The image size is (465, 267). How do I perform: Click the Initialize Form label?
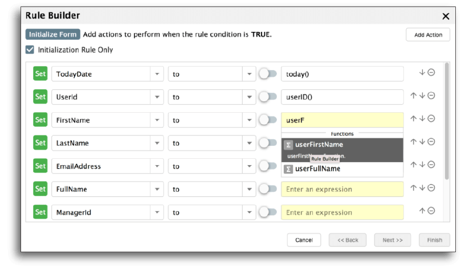pyautogui.click(x=53, y=34)
